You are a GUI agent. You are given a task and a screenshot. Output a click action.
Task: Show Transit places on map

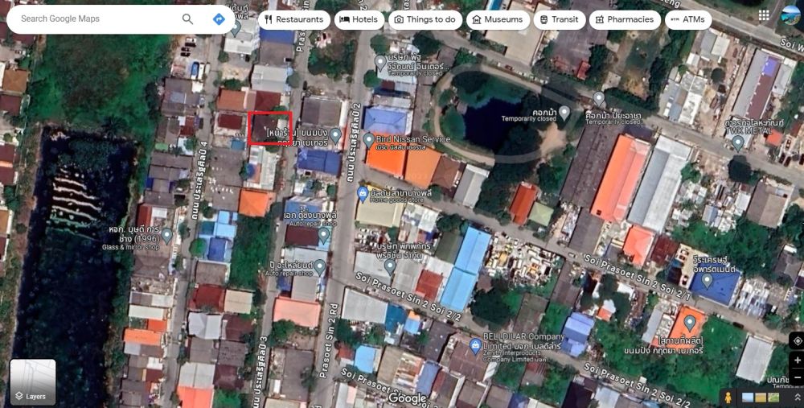click(x=558, y=19)
